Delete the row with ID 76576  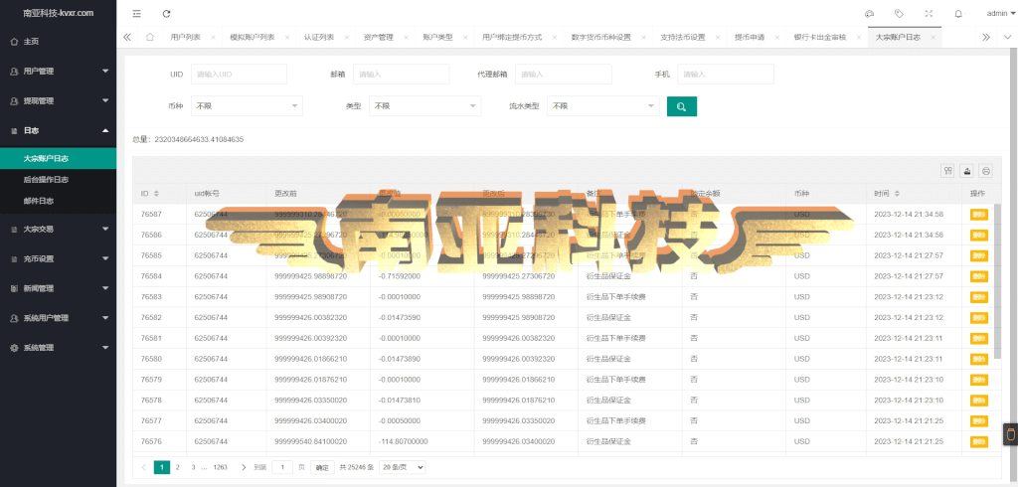tap(978, 441)
